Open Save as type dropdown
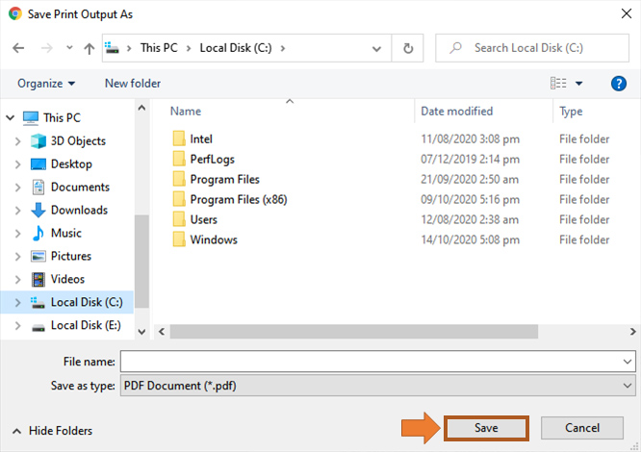641x452 pixels. pos(377,386)
